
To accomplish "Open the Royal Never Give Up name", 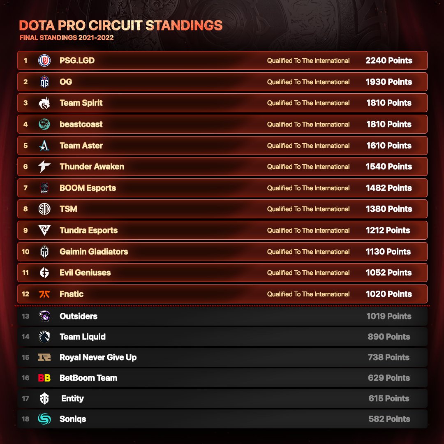I will [98, 358].
